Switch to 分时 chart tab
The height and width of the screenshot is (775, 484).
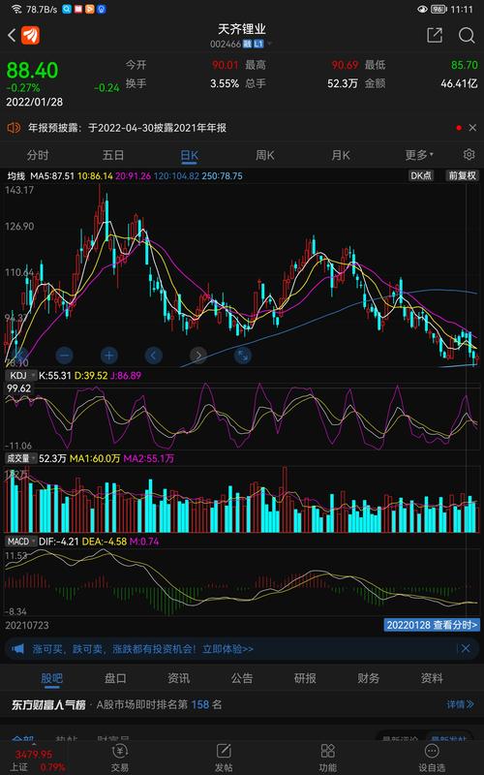tap(38, 155)
